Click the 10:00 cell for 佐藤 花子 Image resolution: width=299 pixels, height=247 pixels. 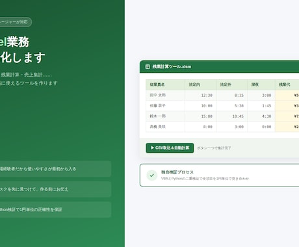tap(200, 106)
